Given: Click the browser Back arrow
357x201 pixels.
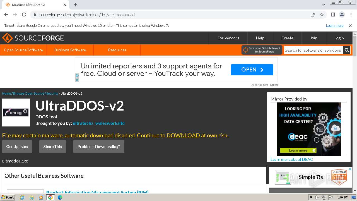Looking at the screenshot, I should pos(6,15).
